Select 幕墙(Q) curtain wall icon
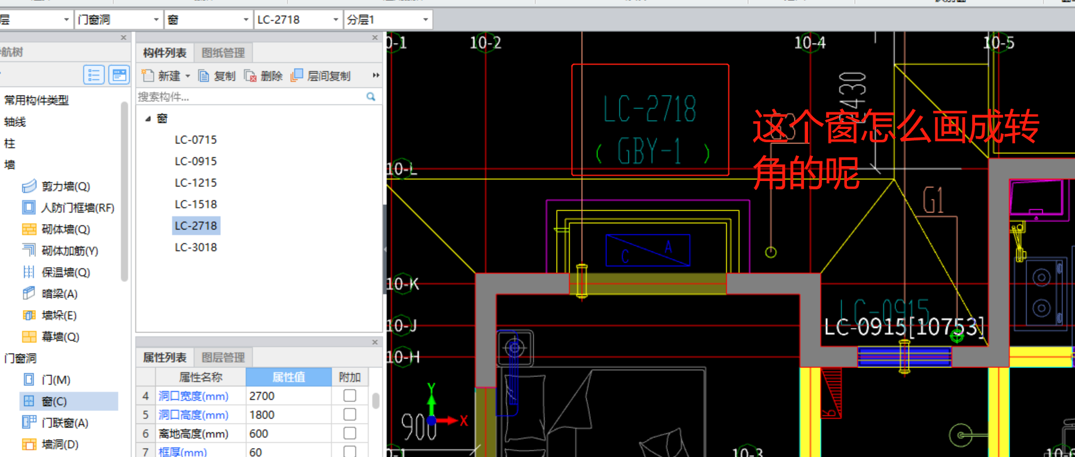The width and height of the screenshot is (1075, 457). coord(29,337)
